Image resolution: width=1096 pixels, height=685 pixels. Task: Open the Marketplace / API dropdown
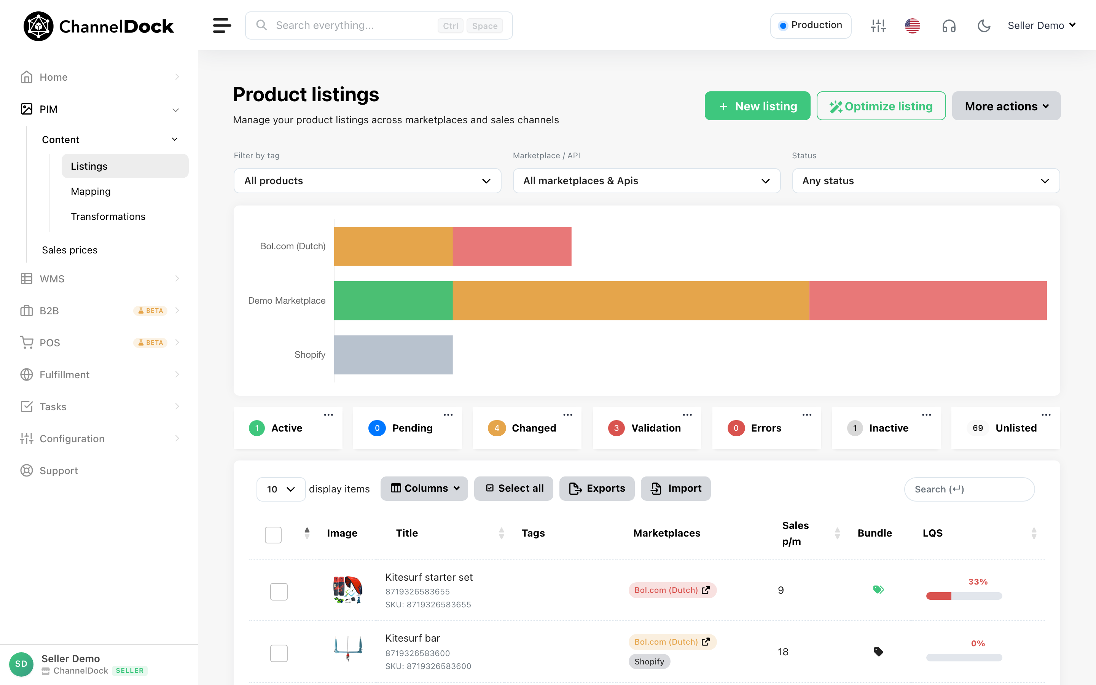pyautogui.click(x=646, y=181)
